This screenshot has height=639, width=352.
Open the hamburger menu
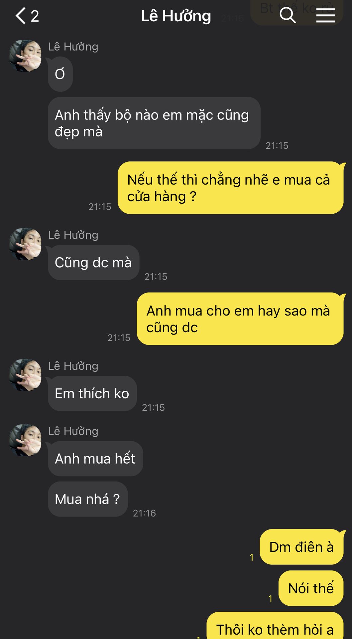[x=325, y=16]
